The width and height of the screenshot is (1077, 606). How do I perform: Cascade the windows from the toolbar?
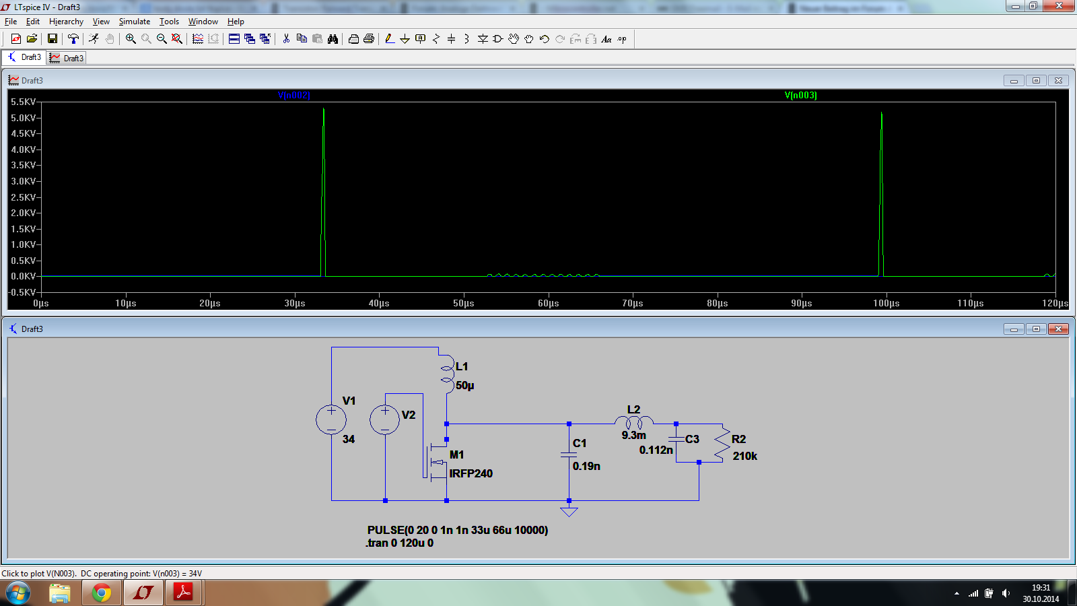coord(250,39)
